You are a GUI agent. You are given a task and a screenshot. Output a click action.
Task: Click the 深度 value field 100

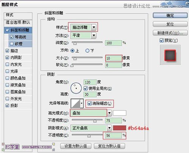(113, 43)
